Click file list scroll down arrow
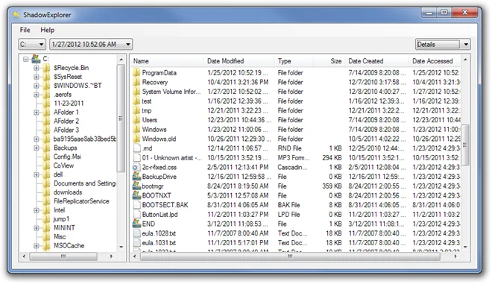The height and width of the screenshot is (284, 492). pyautogui.click(x=465, y=247)
